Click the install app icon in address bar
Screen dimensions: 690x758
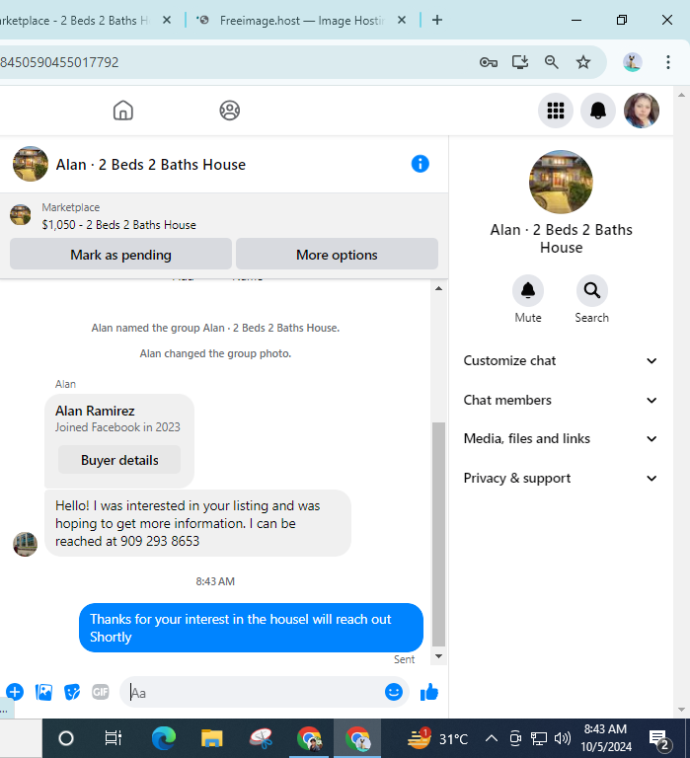pyautogui.click(x=520, y=62)
